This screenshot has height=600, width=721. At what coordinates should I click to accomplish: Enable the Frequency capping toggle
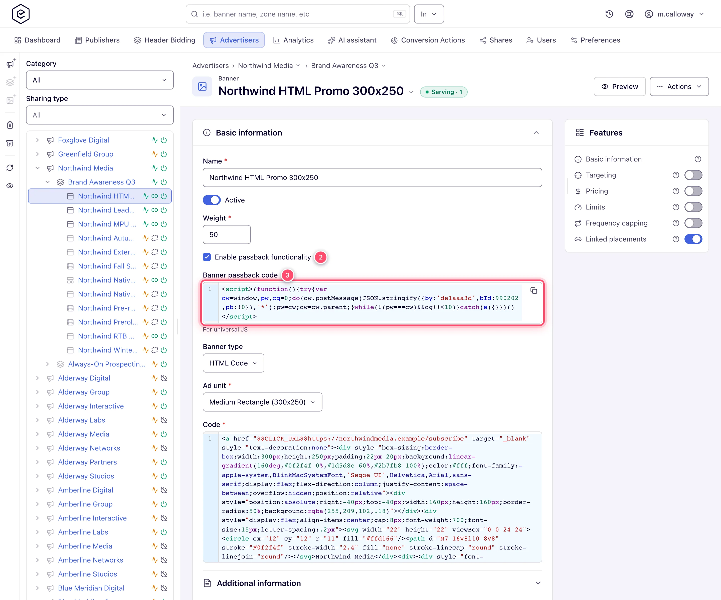point(693,223)
